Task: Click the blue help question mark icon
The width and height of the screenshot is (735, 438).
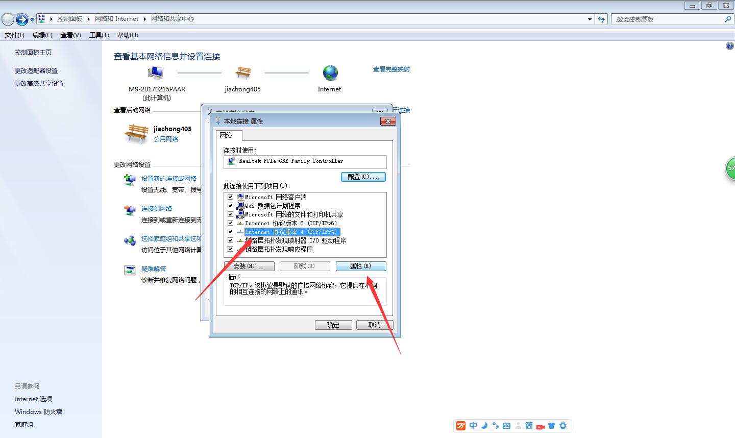Action: [x=729, y=46]
